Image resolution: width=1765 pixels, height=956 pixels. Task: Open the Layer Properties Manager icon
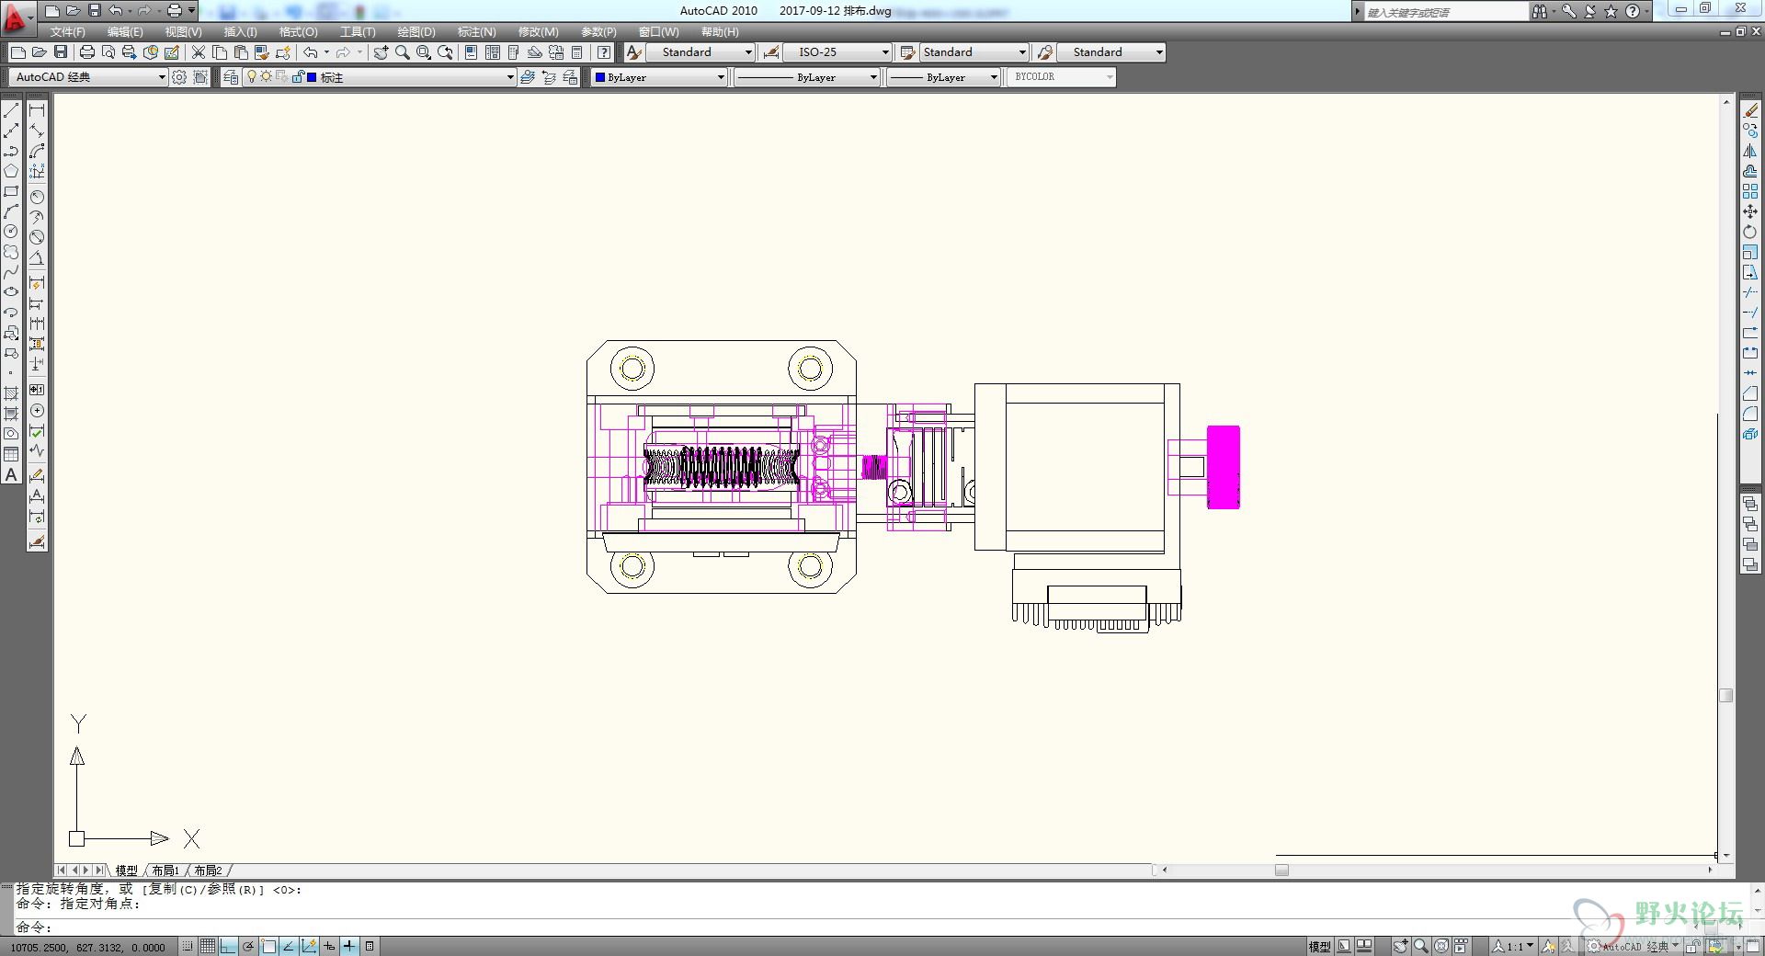tap(230, 77)
